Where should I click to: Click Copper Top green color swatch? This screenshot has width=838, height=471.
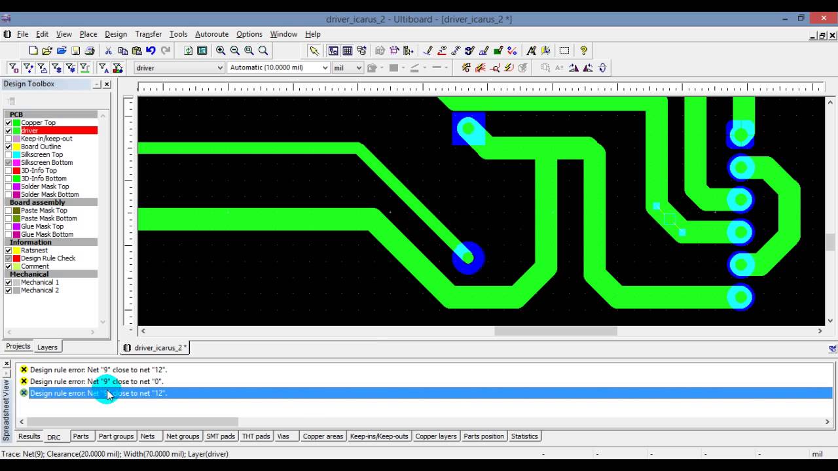(x=16, y=122)
